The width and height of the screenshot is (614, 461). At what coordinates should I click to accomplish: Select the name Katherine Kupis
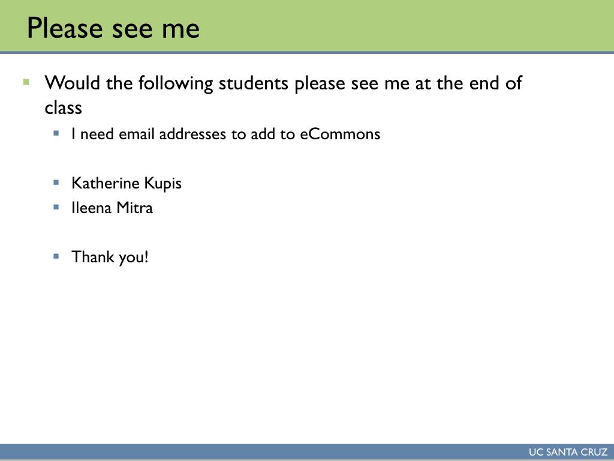click(x=127, y=184)
